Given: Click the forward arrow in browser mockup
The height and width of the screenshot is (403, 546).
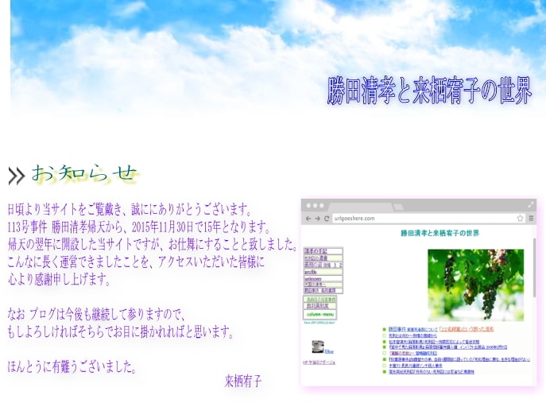Looking at the screenshot, I should pos(317,219).
